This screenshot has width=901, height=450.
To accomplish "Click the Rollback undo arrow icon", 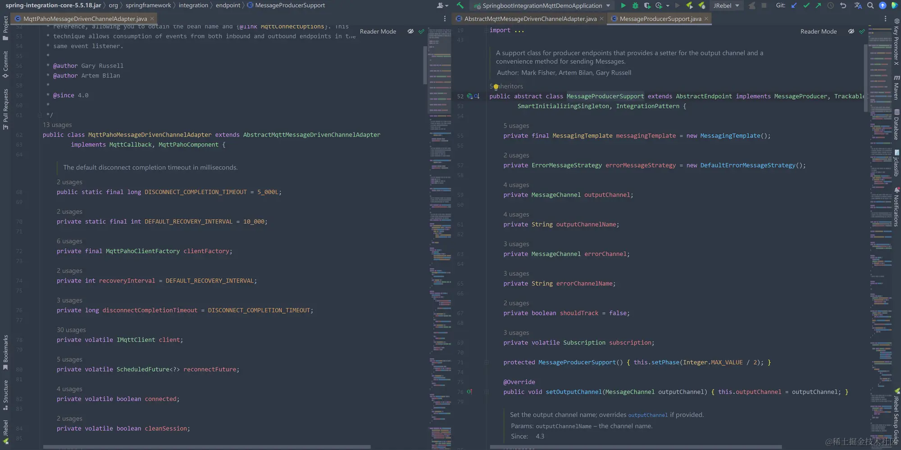I will [x=843, y=5].
